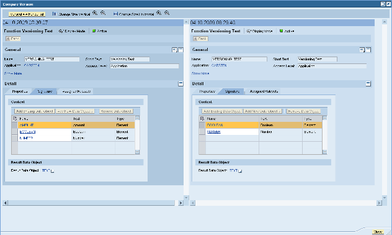Click Display Mode glasses icon in right pane
This screenshot has height=235, width=392.
249,31
